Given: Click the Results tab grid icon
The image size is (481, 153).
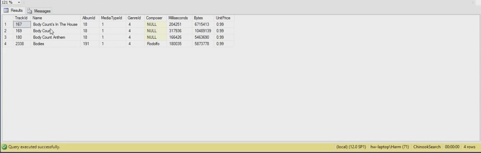Looking at the screenshot, I should 6,11.
